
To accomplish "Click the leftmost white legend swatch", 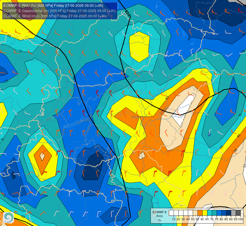I will click(x=171, y=213).
